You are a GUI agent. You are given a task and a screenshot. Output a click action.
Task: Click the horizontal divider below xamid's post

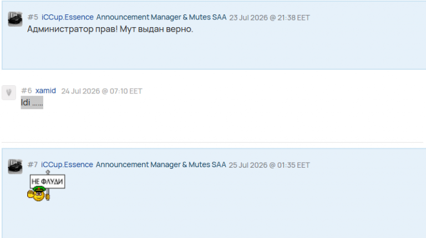pos(212,142)
